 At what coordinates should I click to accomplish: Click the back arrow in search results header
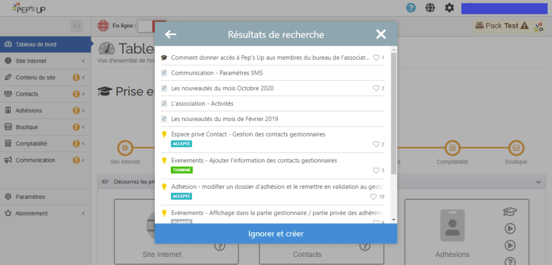tap(171, 35)
